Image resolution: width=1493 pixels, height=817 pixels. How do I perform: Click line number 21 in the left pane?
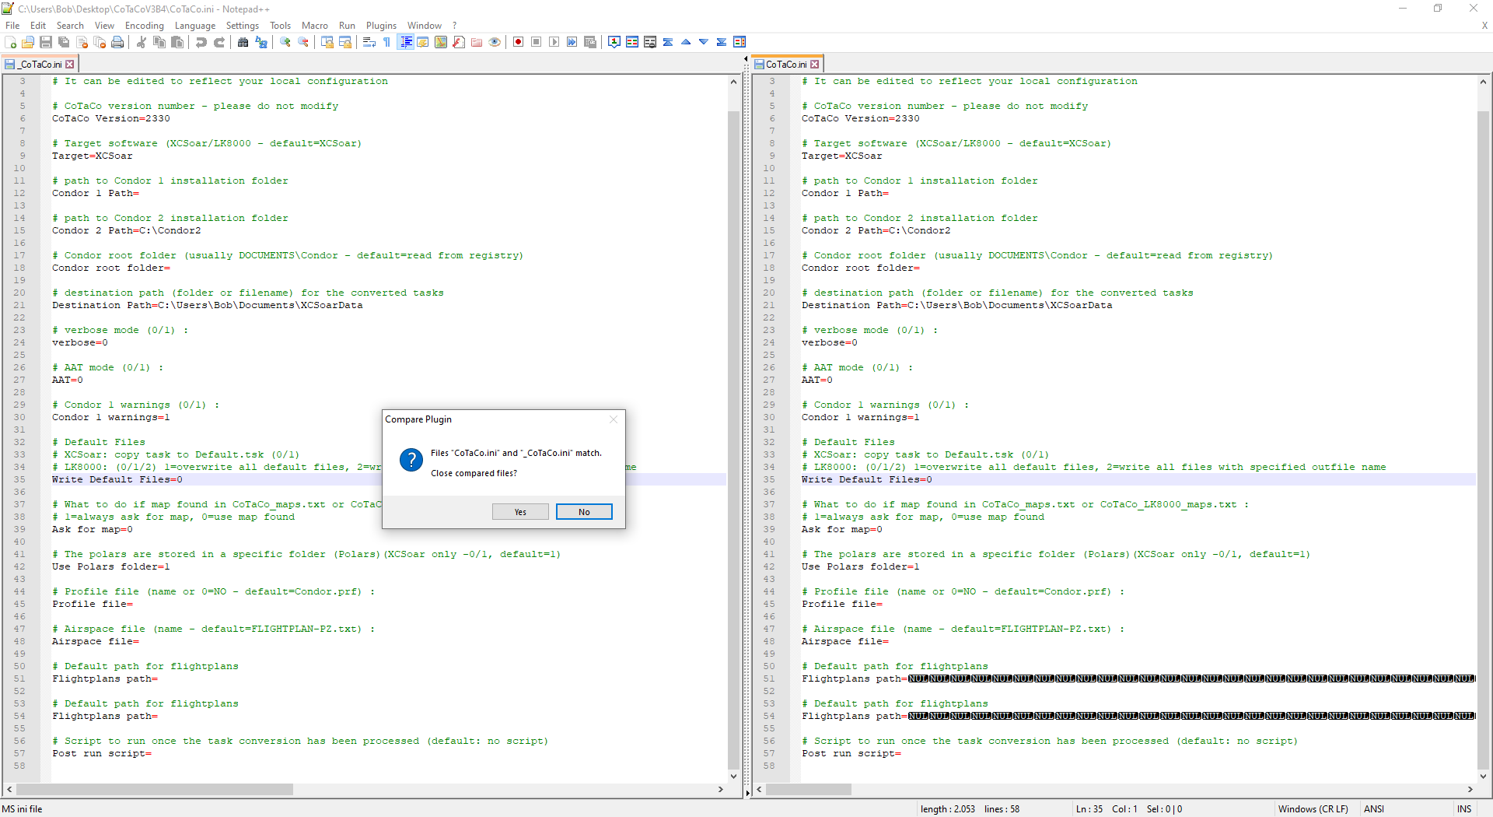(x=19, y=305)
